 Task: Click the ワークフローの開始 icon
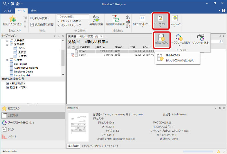(x=180, y=39)
